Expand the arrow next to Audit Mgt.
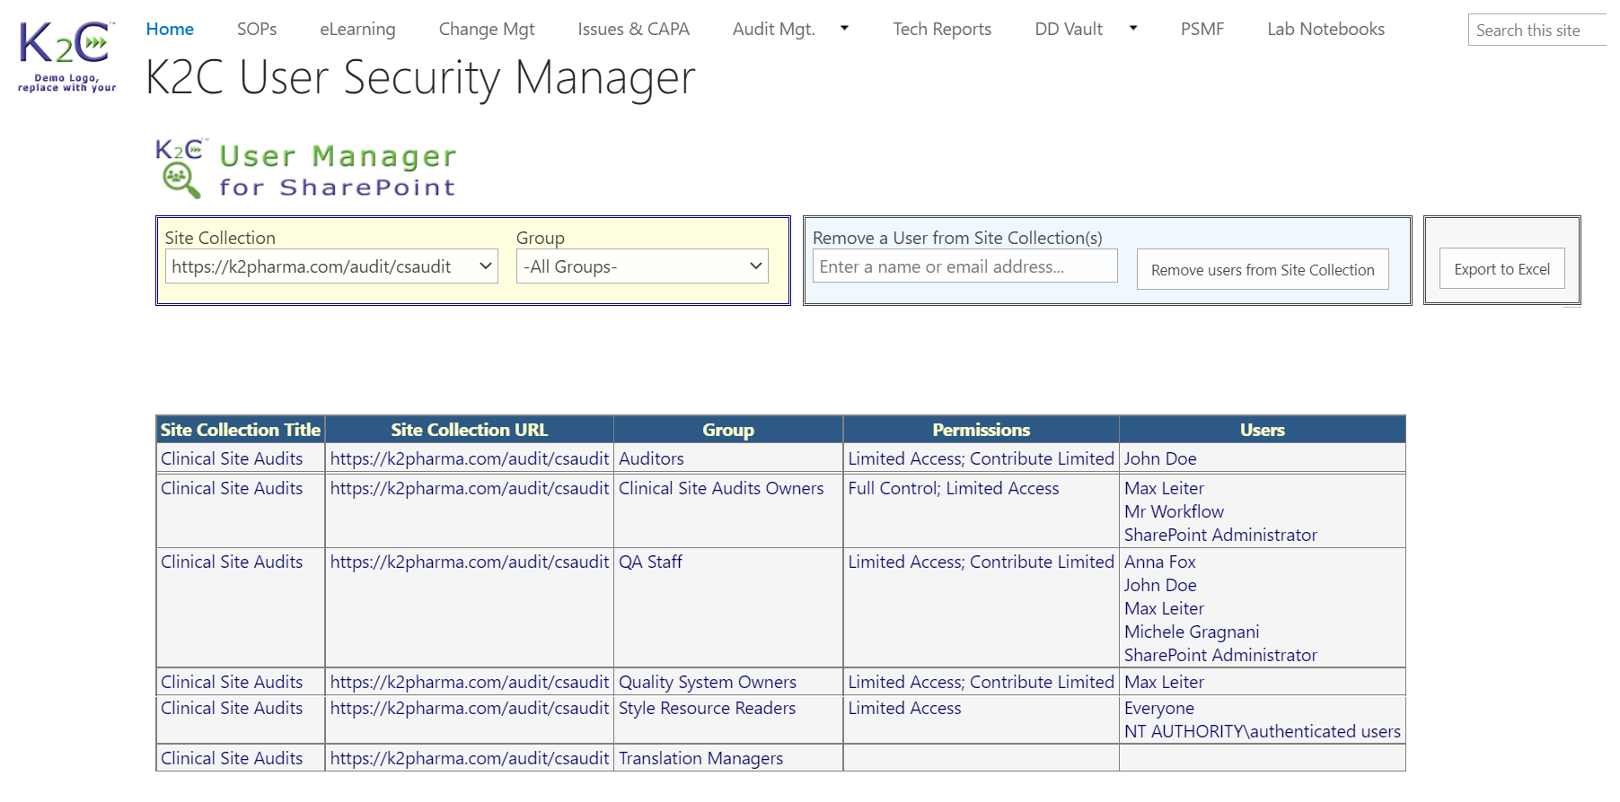Viewport: 1620px width, 802px height. tap(844, 29)
